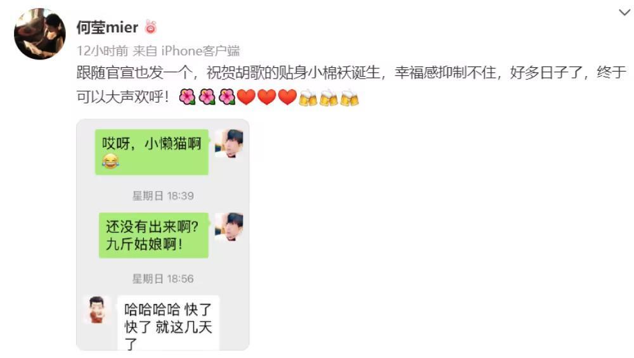Tap the cartoon avatar of the replier
This screenshot has width=634, height=358.
(97, 310)
